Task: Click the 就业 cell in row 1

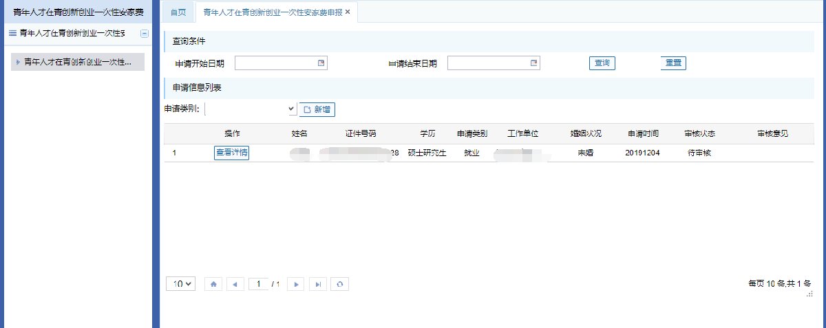Action: pyautogui.click(x=472, y=153)
